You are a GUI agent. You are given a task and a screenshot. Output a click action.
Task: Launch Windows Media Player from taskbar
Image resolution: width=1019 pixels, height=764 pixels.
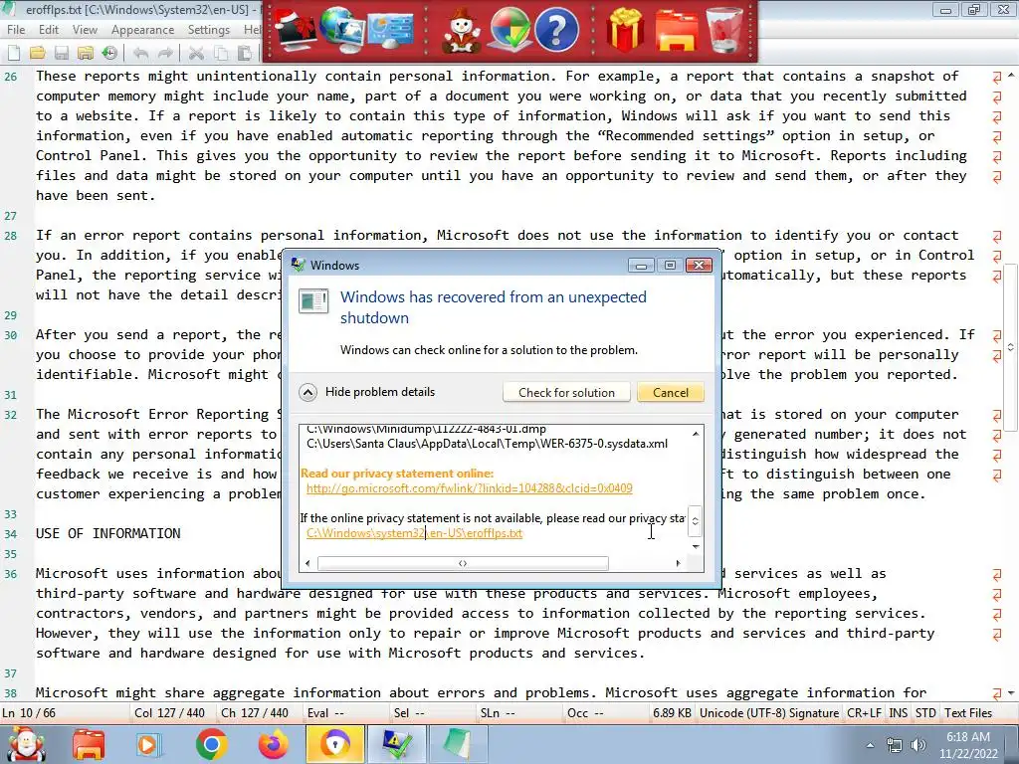tap(147, 744)
